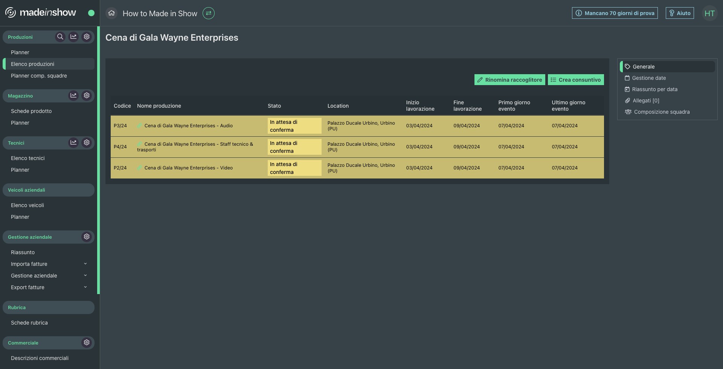The height and width of the screenshot is (369, 723).
Task: Open the Gestione aziendale settings gear
Action: (x=87, y=237)
